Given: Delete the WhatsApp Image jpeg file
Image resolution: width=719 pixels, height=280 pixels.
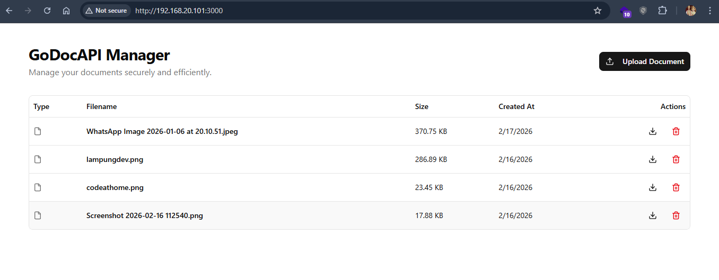Looking at the screenshot, I should coord(676,131).
